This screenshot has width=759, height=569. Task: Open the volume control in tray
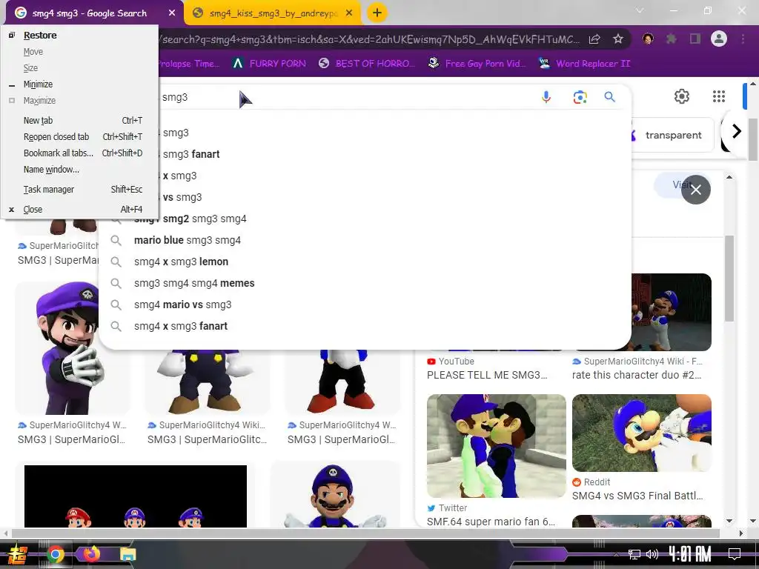coord(652,554)
